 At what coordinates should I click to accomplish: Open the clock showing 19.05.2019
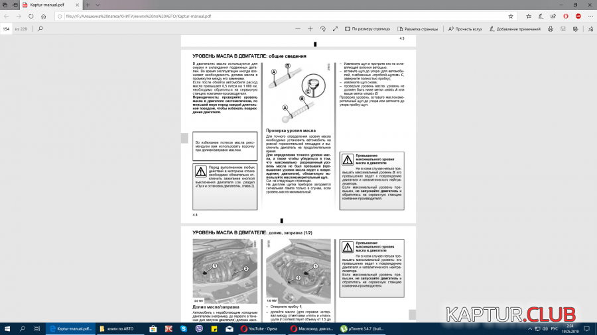click(x=570, y=328)
